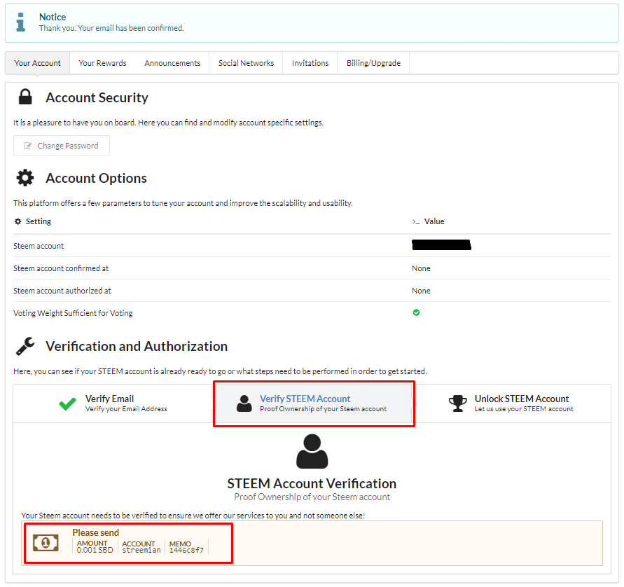The width and height of the screenshot is (624, 587).
Task: Click the 'Please send' label
Action: tap(95, 532)
